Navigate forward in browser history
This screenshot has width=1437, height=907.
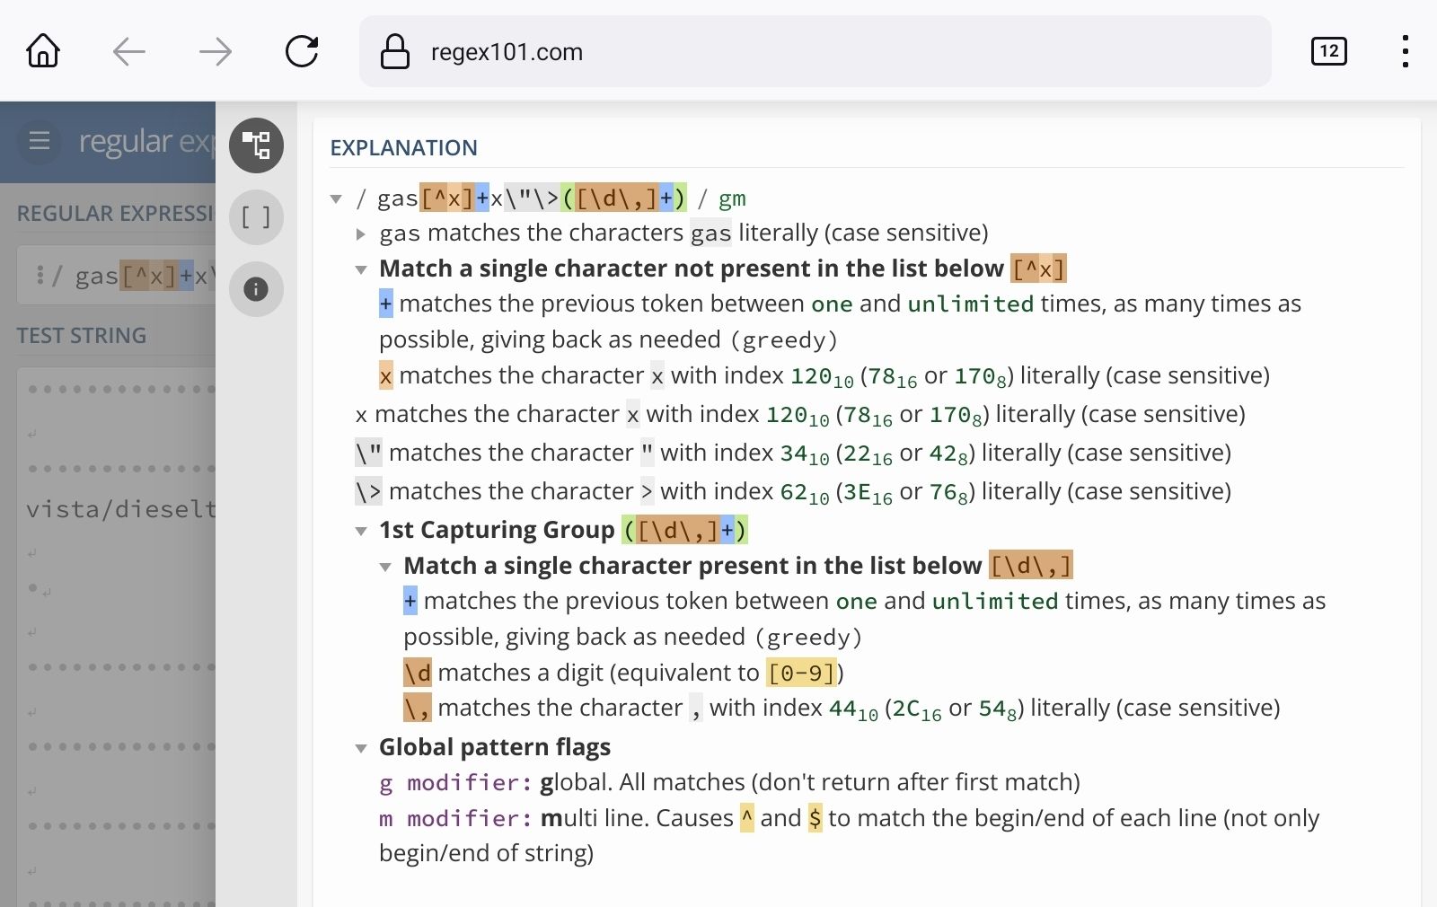pyautogui.click(x=216, y=52)
